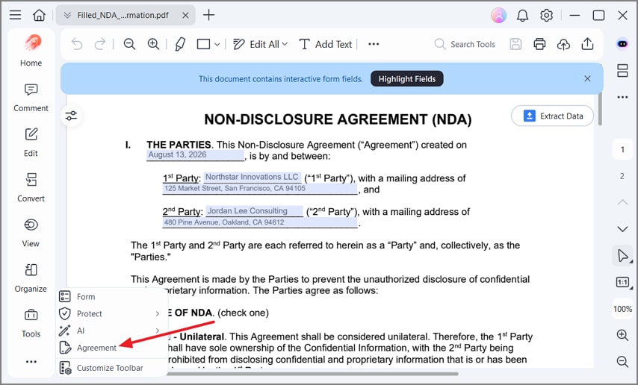
Task: Select AI from popup menu
Action: point(112,331)
